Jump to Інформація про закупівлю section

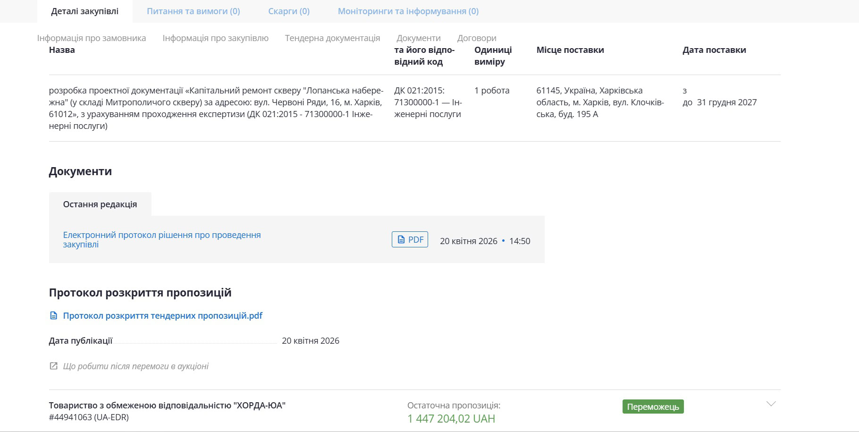(x=215, y=38)
